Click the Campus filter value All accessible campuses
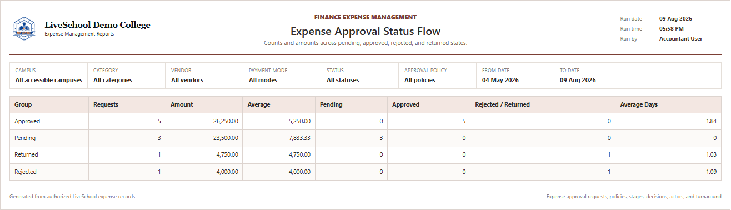Image resolution: width=731 pixels, height=210 pixels. (49, 80)
